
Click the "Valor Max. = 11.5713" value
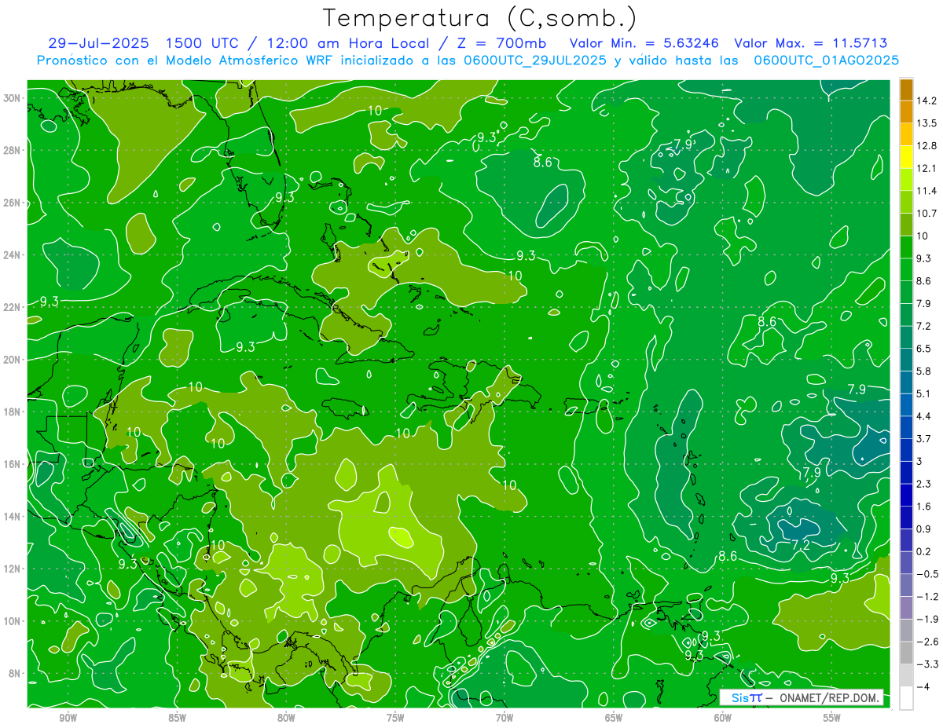[811, 43]
